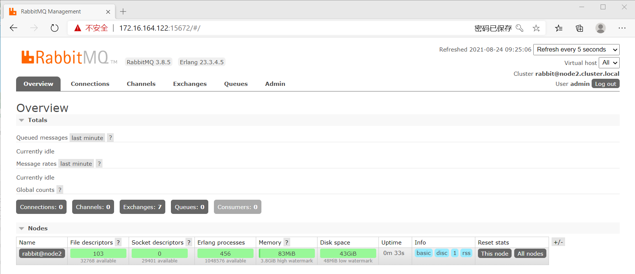Click Consumers: 0 count button

(x=237, y=207)
